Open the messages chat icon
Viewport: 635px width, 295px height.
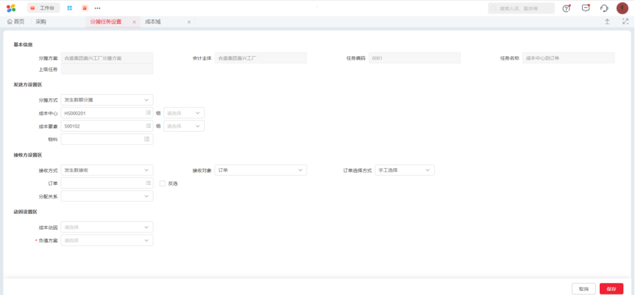click(585, 8)
